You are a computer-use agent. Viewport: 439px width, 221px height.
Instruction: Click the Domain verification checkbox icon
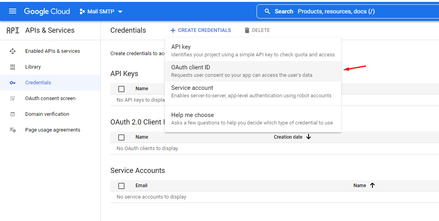pyautogui.click(x=13, y=114)
